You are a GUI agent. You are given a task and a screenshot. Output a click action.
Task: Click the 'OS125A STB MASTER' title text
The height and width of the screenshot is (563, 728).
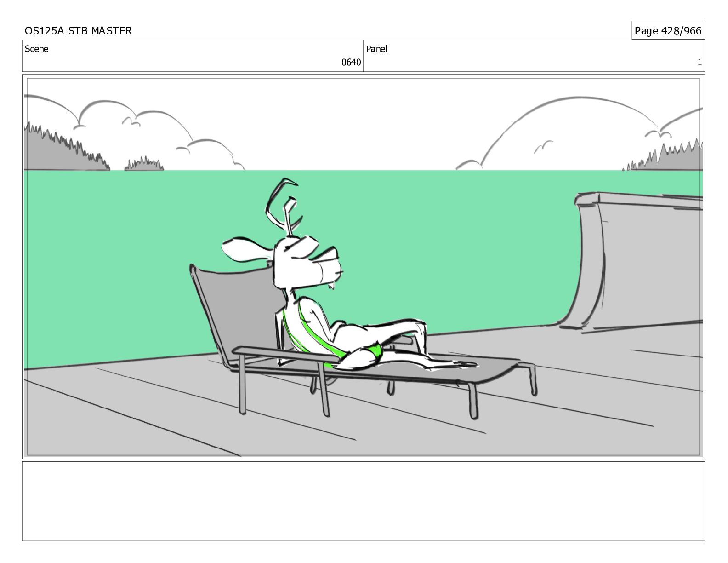click(78, 31)
